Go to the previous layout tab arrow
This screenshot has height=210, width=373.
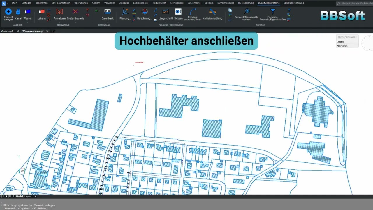click(x=3, y=197)
